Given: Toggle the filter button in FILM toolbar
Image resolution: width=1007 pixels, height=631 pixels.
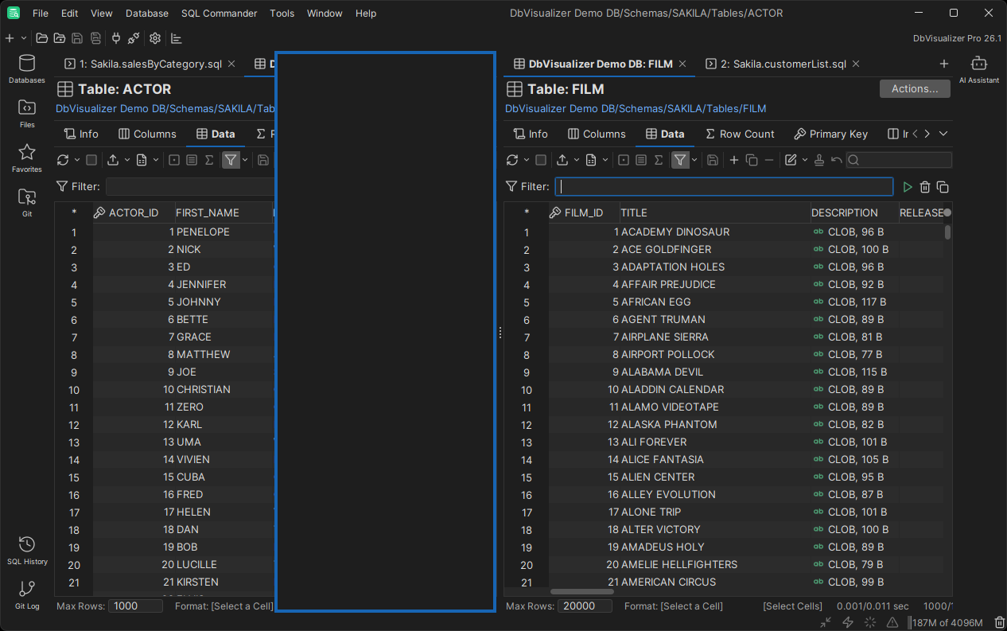Looking at the screenshot, I should pos(680,160).
